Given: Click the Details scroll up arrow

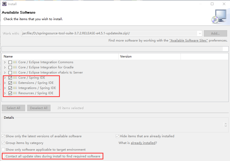Looking at the screenshot, I should 226,124.
